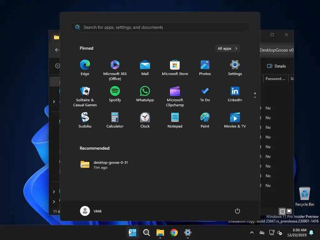Show hidden system tray icons

click(x=252, y=232)
